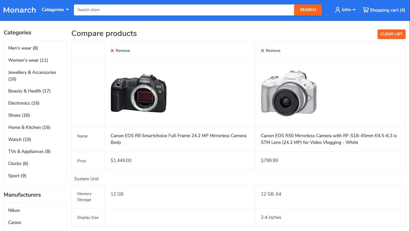Open the Nikon manufacturer link

[14, 210]
